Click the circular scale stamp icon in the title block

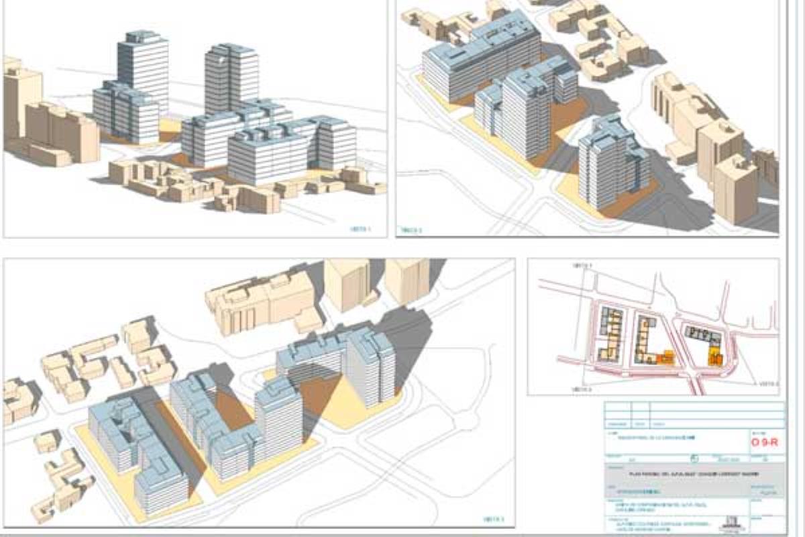694,458
